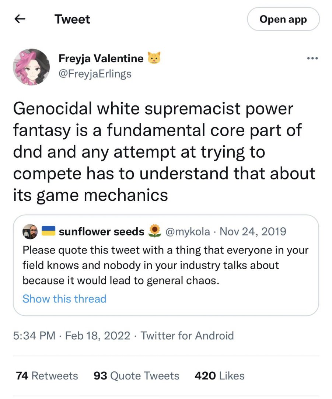Open Freyja Valentine's profile picture
The width and height of the screenshot is (332, 399).
click(31, 67)
